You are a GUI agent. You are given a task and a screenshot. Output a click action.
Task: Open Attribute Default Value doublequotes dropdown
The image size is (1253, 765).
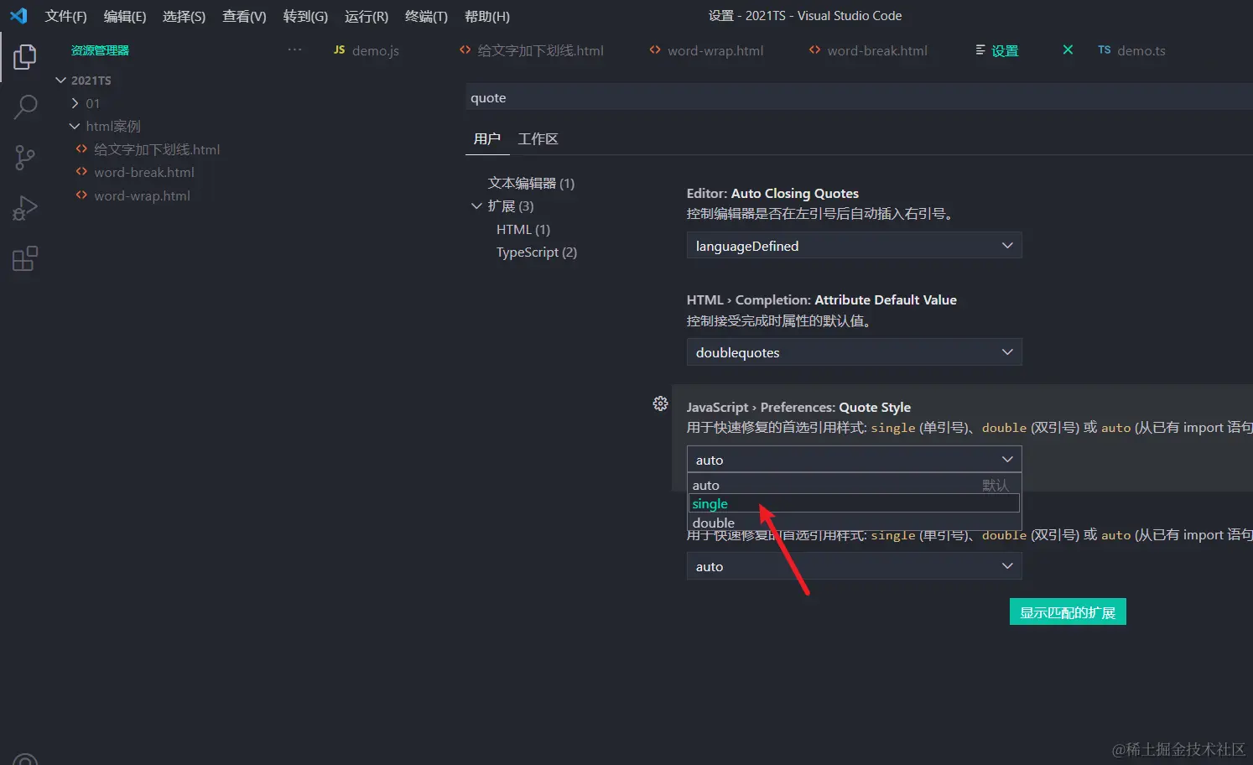point(854,352)
